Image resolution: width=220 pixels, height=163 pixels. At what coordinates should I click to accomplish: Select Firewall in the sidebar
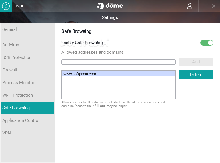click(10, 70)
